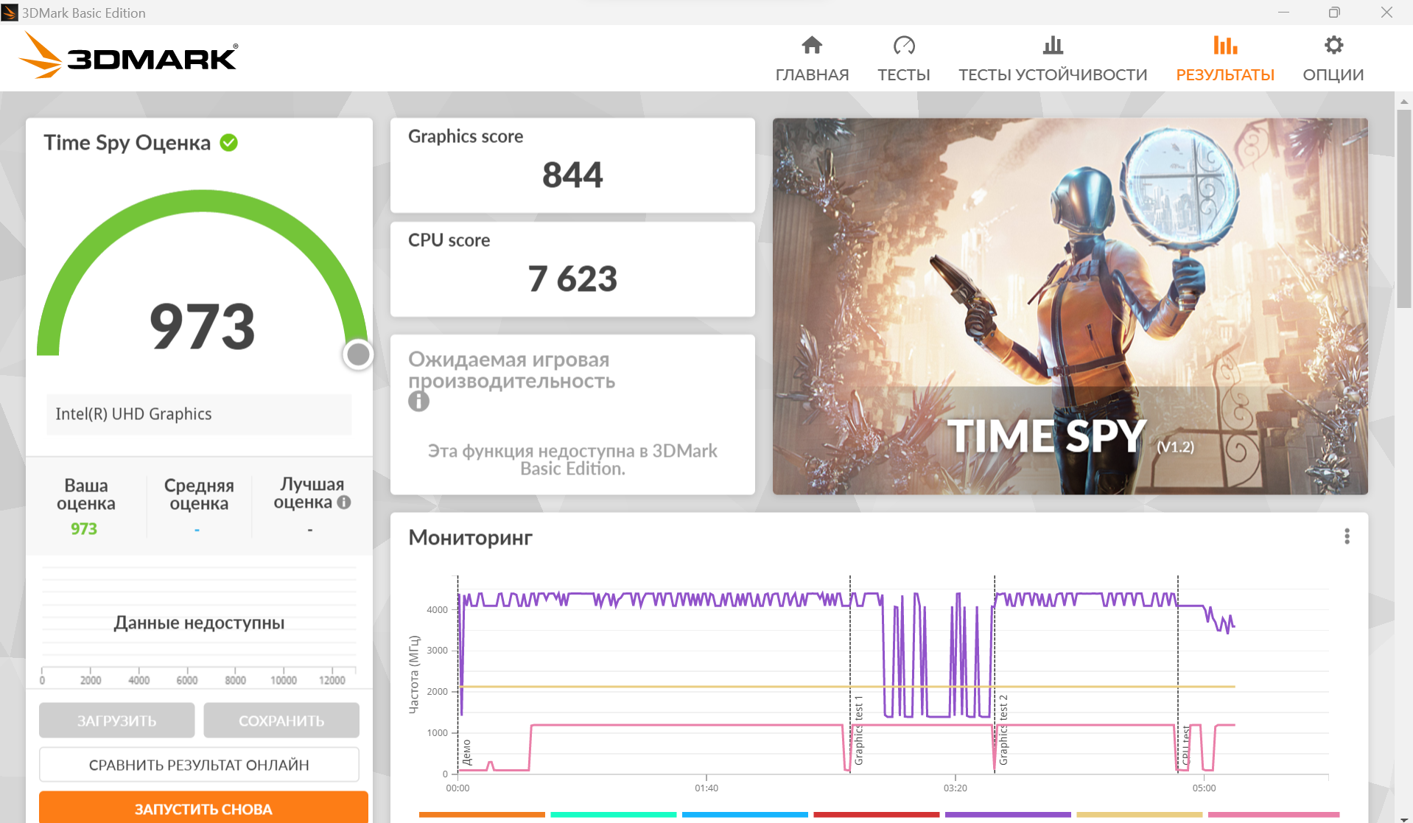Open the Опции gear icon
The width and height of the screenshot is (1413, 823).
point(1333,46)
